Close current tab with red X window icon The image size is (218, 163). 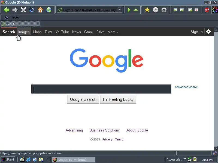pyautogui.click(x=196, y=10)
